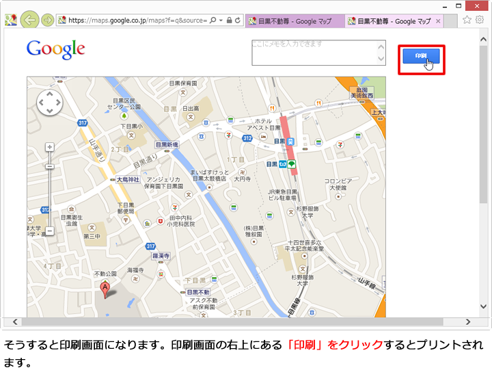Click the Google logo

point(56,50)
